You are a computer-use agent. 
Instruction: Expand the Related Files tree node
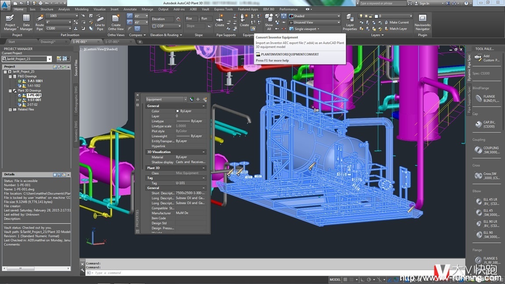tap(10, 110)
